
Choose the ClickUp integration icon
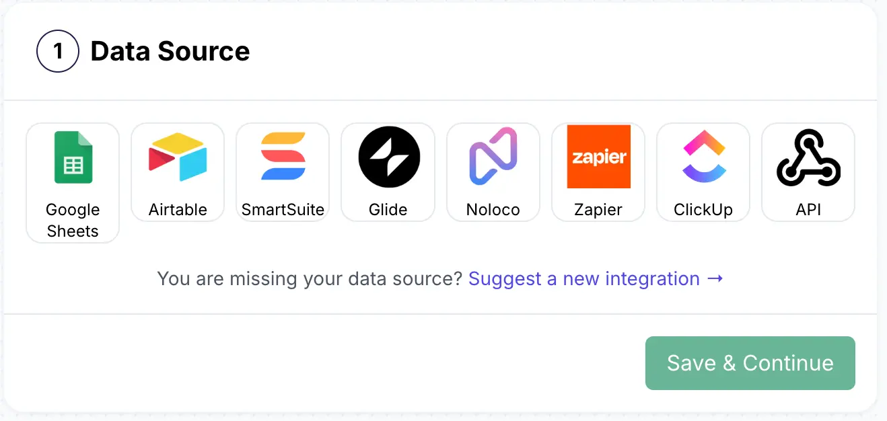click(703, 157)
